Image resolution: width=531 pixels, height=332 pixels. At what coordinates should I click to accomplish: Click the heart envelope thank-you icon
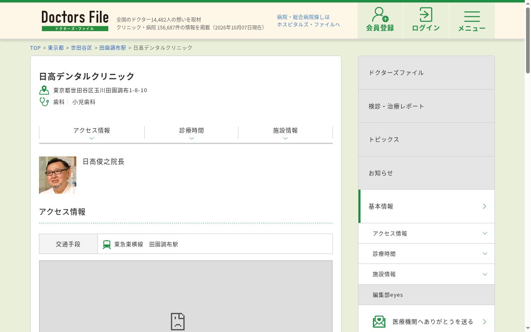(379, 322)
